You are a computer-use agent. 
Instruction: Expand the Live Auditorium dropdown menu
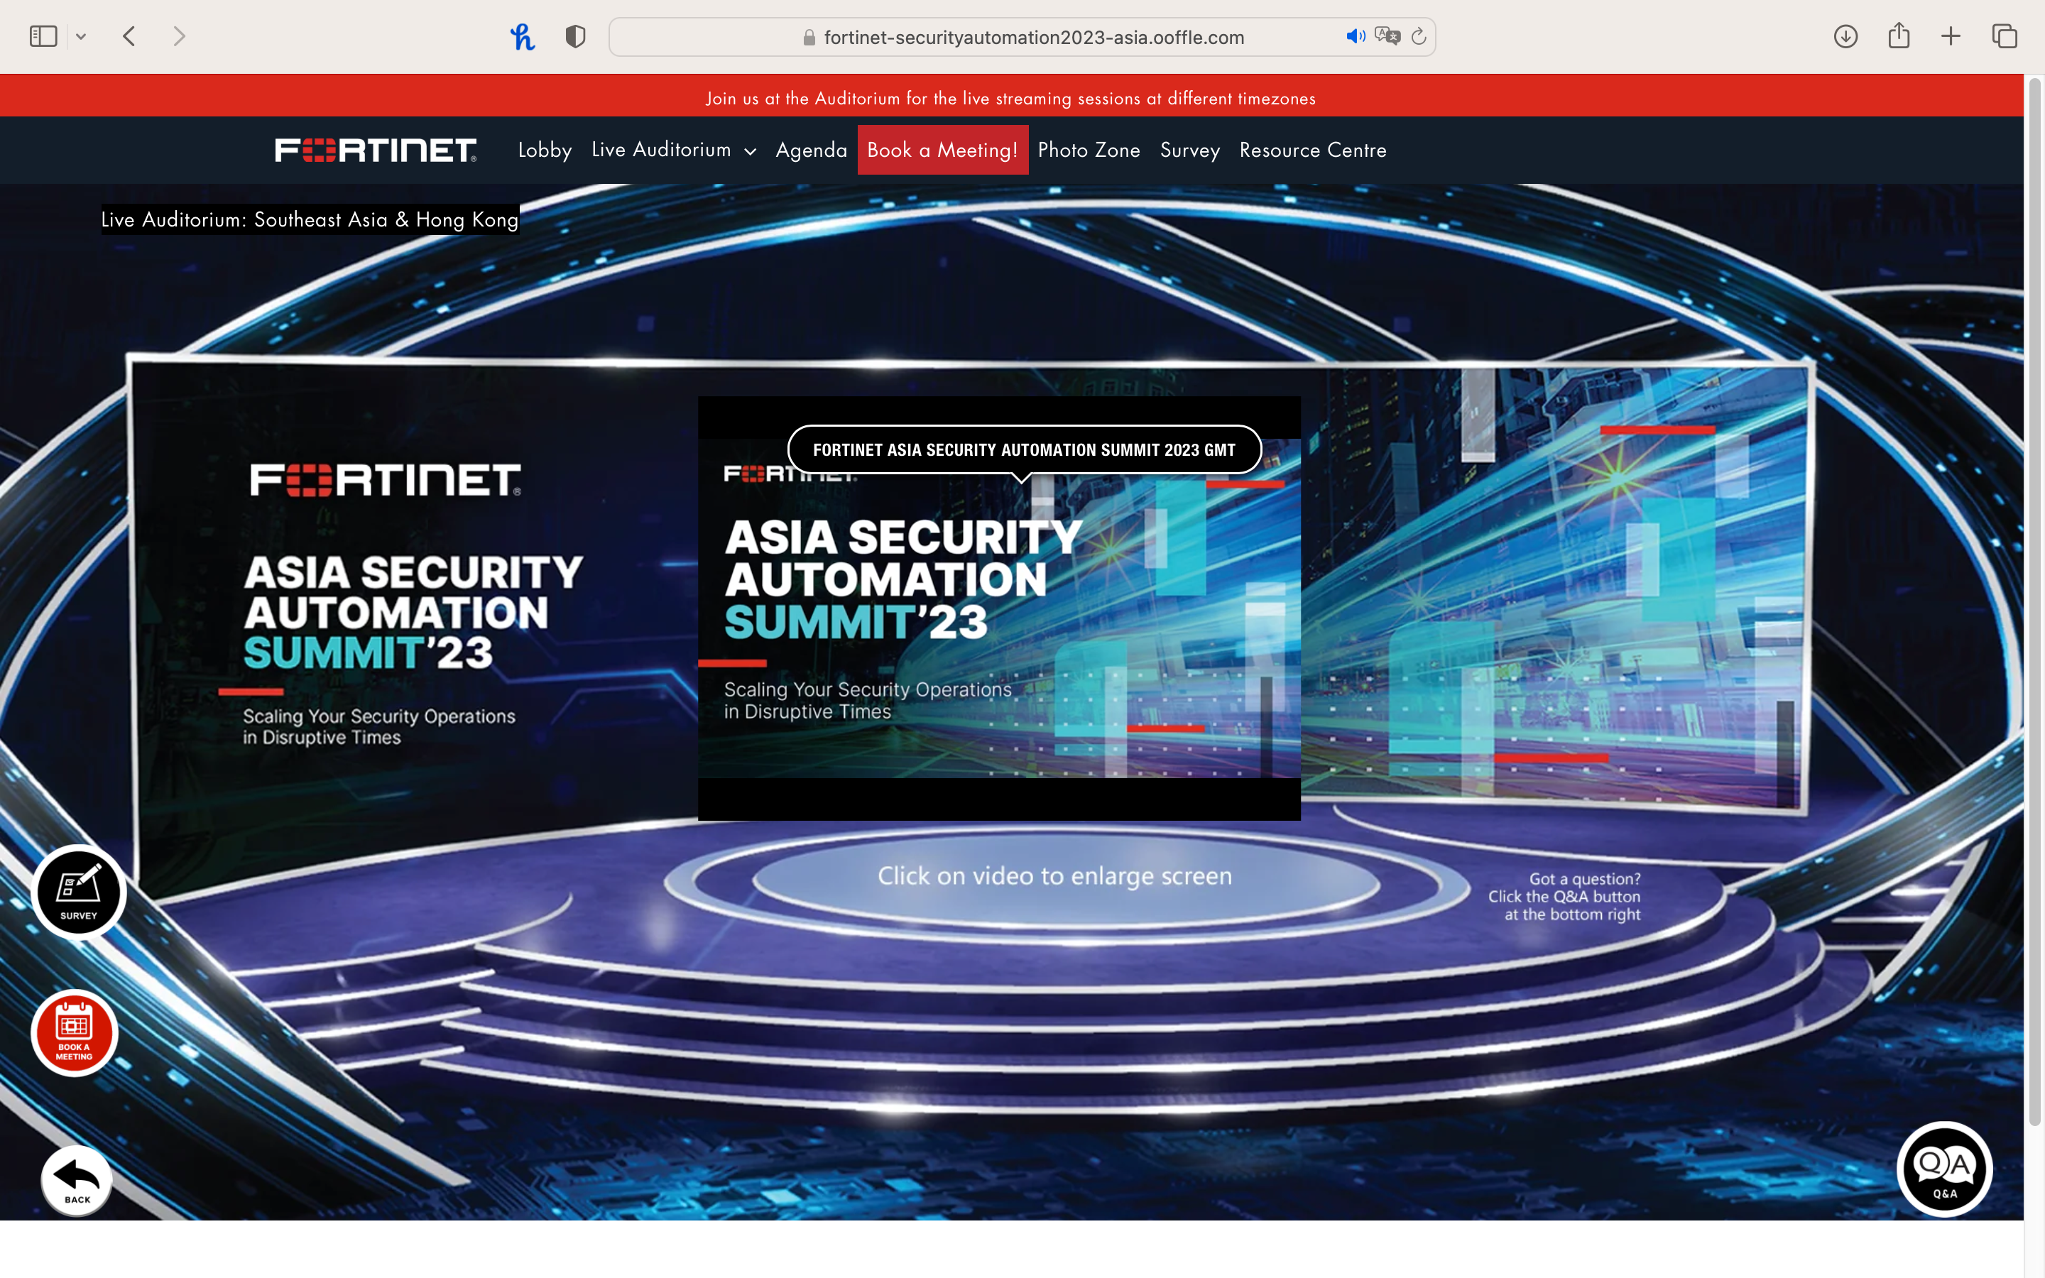pyautogui.click(x=672, y=150)
